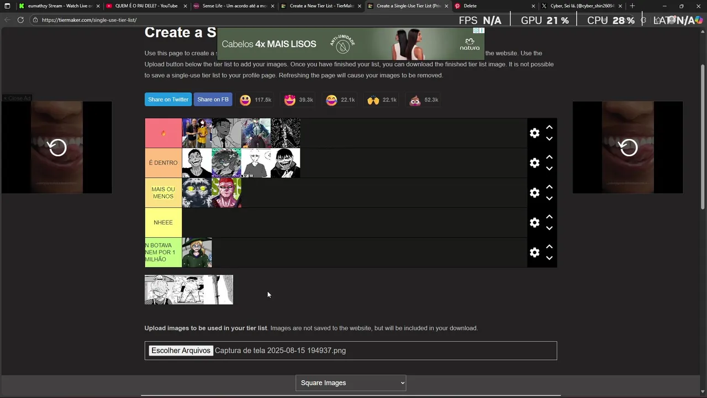Move the top red tier up
The width and height of the screenshot is (707, 398).
pos(549,127)
